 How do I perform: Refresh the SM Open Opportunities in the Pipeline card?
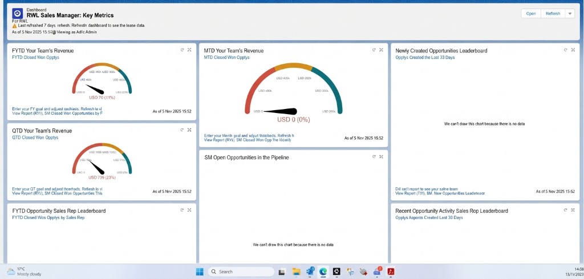374,156
